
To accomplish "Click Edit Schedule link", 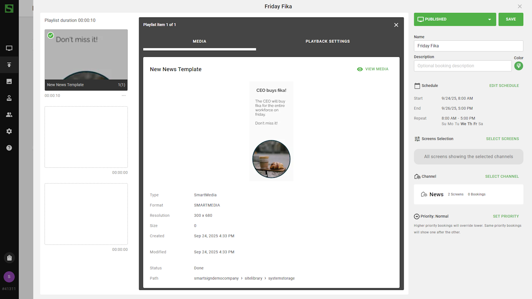I will point(504,86).
